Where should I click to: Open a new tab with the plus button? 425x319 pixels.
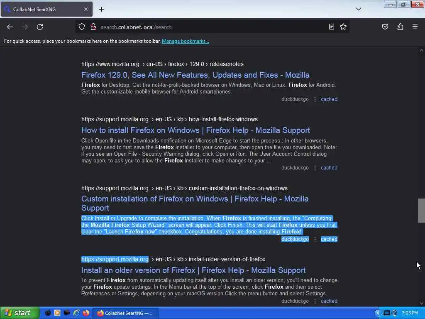pyautogui.click(x=101, y=9)
